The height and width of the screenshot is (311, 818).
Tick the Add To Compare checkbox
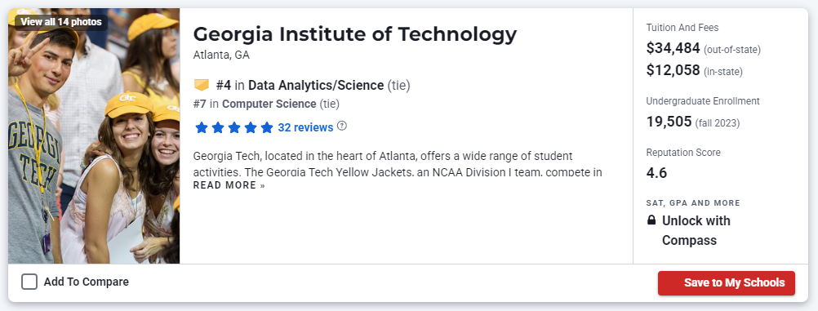click(29, 282)
